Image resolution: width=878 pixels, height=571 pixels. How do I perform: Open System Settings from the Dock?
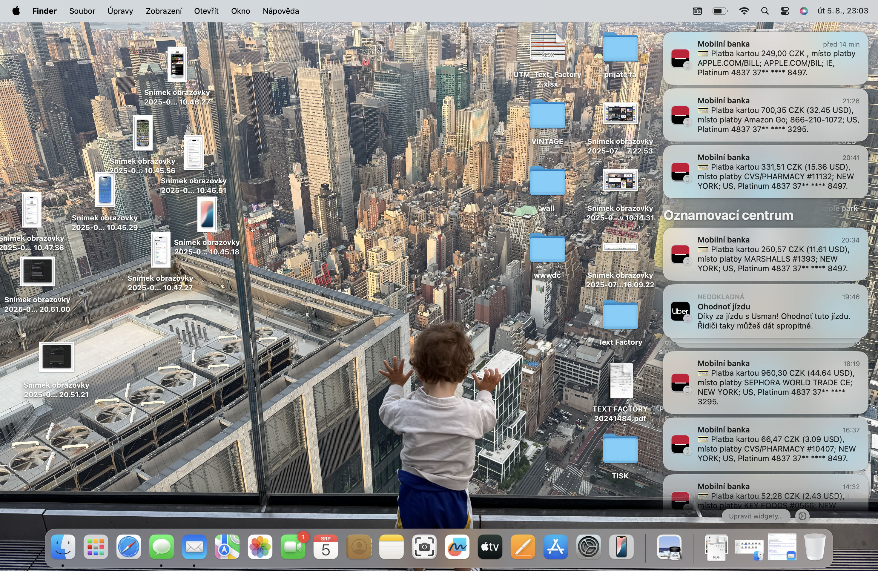[588, 547]
